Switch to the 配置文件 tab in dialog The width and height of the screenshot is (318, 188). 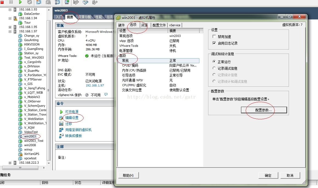point(159,25)
